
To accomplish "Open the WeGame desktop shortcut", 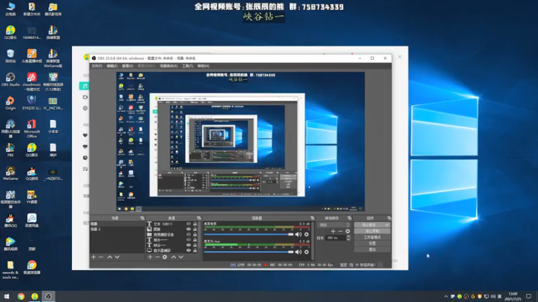I will [x=10, y=174].
